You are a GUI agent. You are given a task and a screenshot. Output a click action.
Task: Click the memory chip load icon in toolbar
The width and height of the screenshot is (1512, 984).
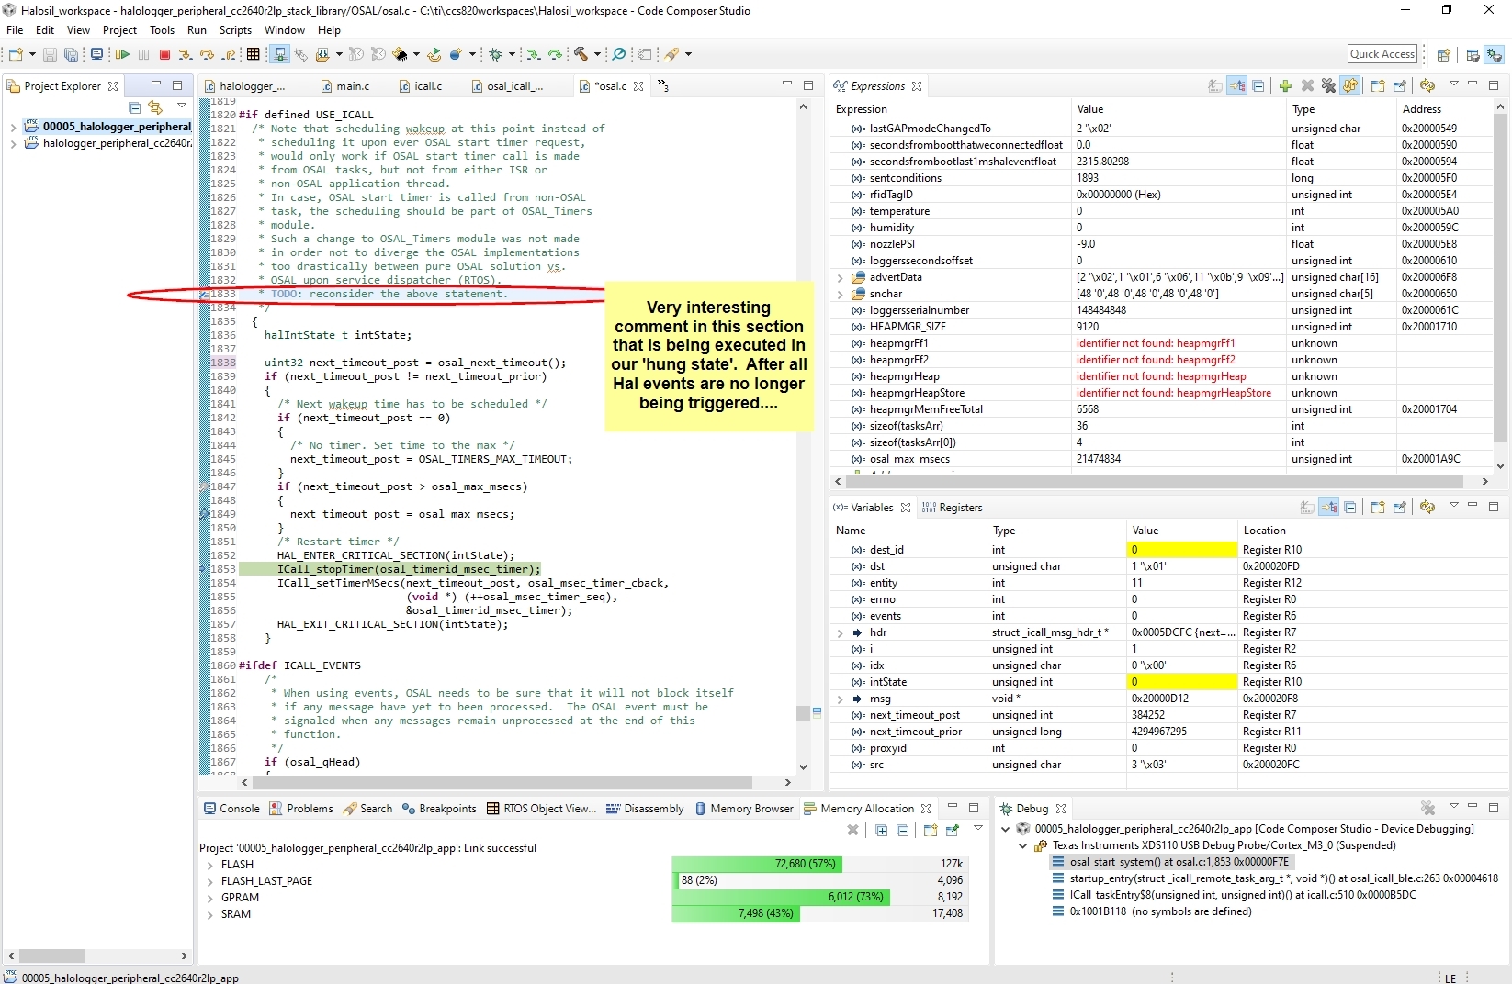pyautogui.click(x=400, y=55)
